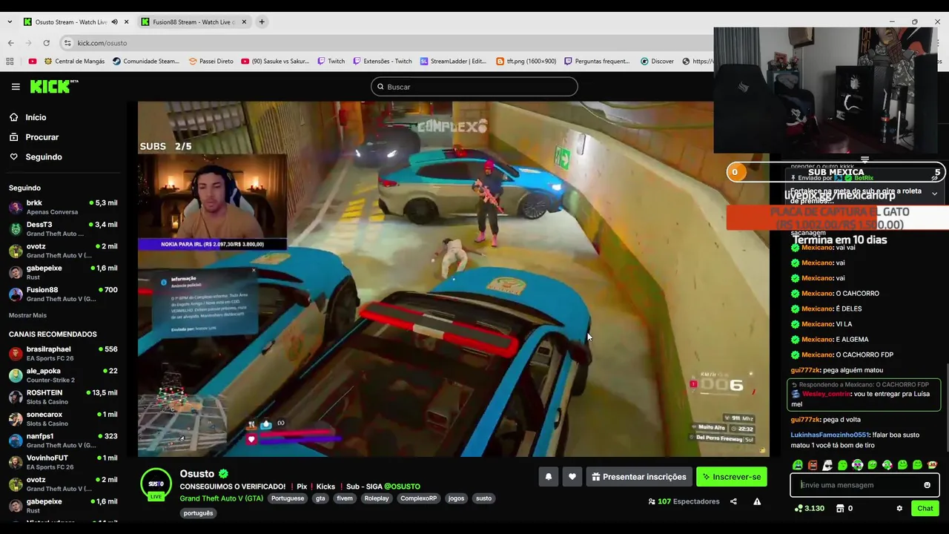949x534 pixels.
Task: Insert the brown dog face emote
Action: click(932, 465)
